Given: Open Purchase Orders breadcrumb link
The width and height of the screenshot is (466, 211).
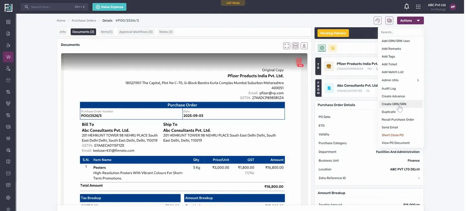Looking at the screenshot, I should coord(84,21).
